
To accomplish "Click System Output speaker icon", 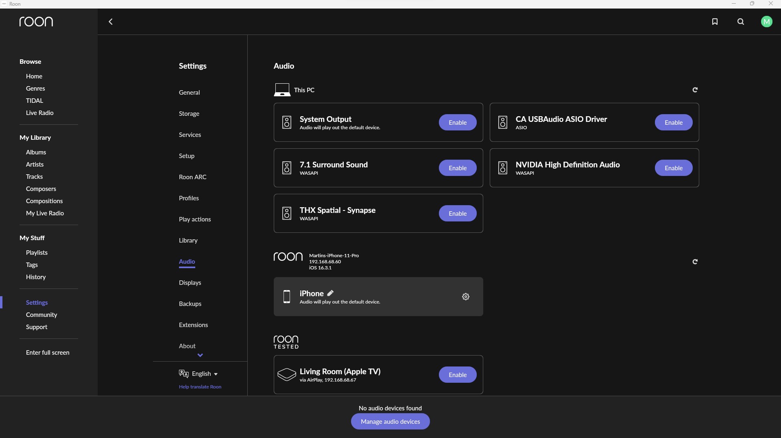I will coord(287,122).
